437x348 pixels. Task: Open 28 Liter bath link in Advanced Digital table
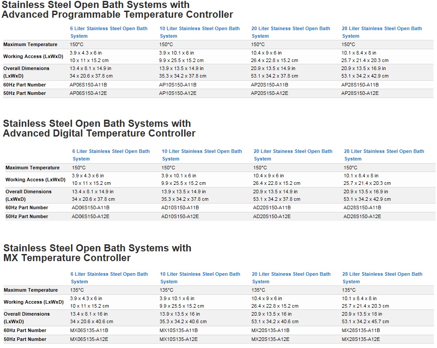(x=384, y=155)
